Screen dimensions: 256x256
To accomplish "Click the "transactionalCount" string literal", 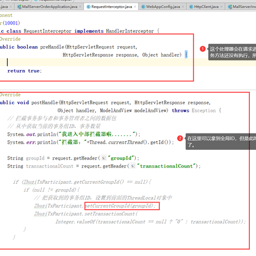I will (166, 166).
